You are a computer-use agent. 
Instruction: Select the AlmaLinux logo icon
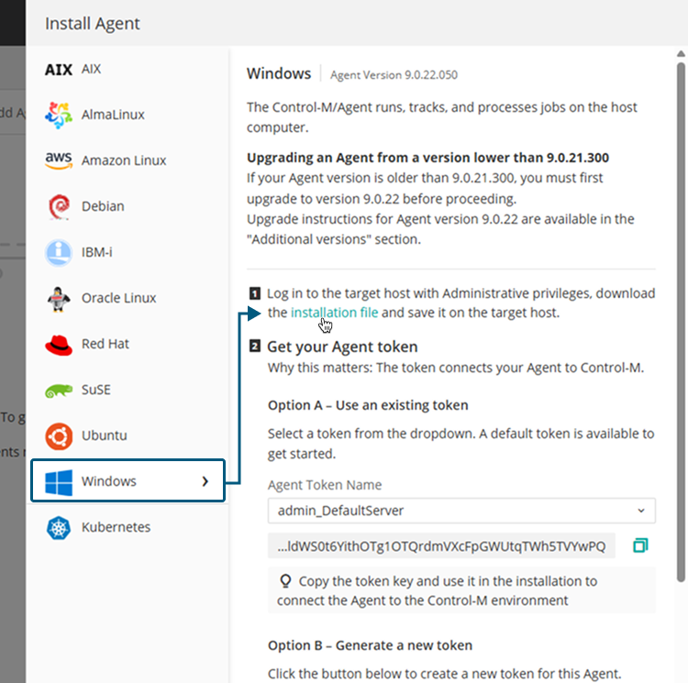(58, 115)
